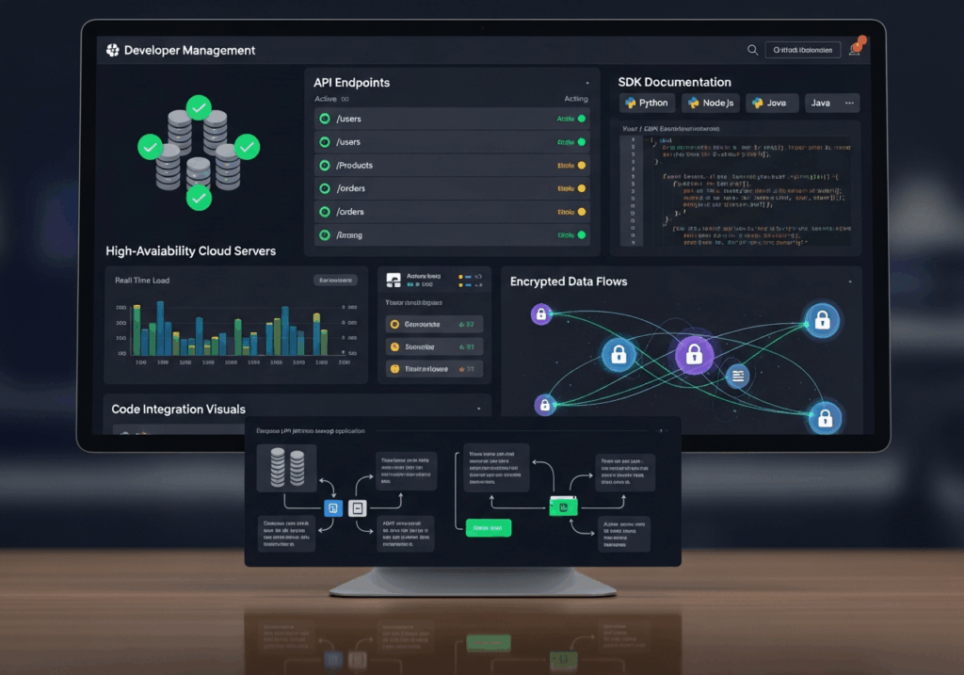The width and height of the screenshot is (964, 675).
Task: Toggle the /Products endpoint status dot
Action: pyautogui.click(x=582, y=165)
